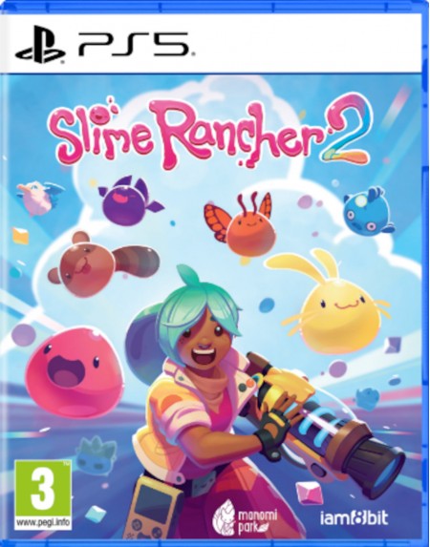The height and width of the screenshot is (547, 430).
Task: Click the PlayStation logo icon
Action: (x=40, y=45)
